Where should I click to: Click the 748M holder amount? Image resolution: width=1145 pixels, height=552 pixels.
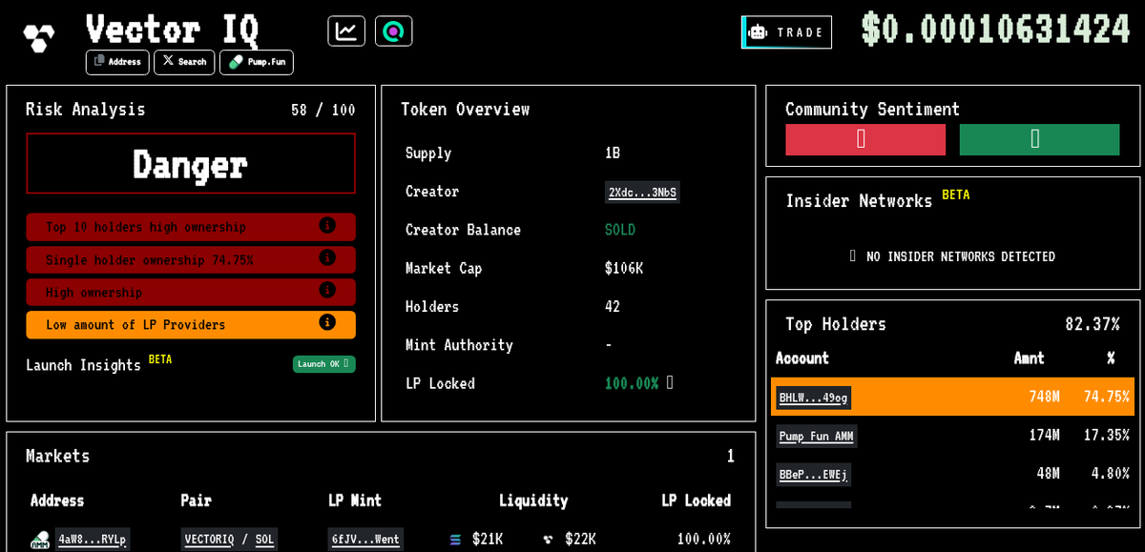tap(1044, 398)
